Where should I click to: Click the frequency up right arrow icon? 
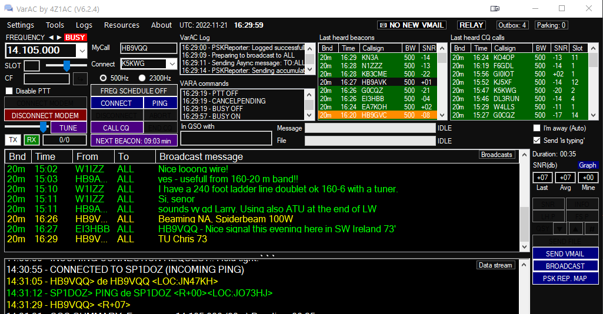tap(59, 37)
